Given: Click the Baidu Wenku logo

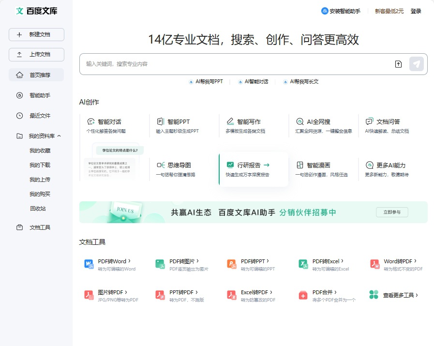Looking at the screenshot, I should pyautogui.click(x=36, y=11).
